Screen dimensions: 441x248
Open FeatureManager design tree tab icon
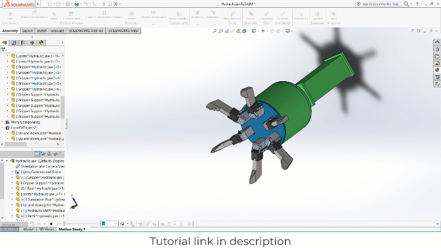pos(5,43)
